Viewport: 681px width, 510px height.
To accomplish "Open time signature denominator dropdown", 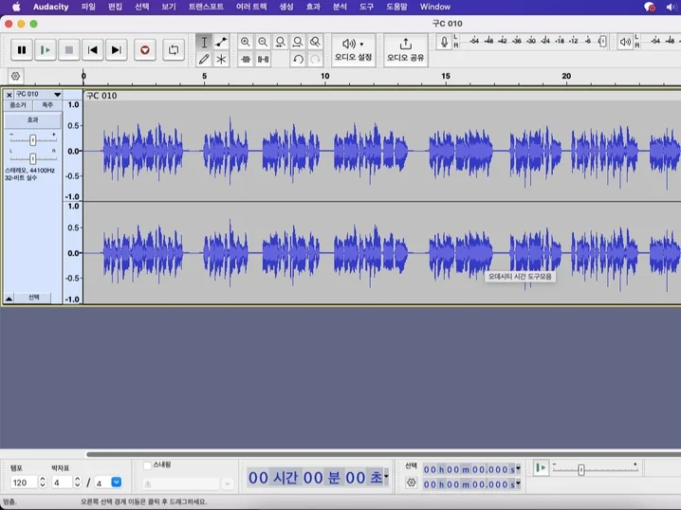I will click(117, 482).
